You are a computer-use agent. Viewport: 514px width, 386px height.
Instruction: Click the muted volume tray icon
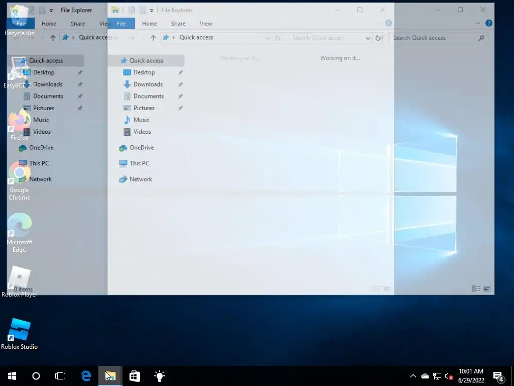(449, 376)
